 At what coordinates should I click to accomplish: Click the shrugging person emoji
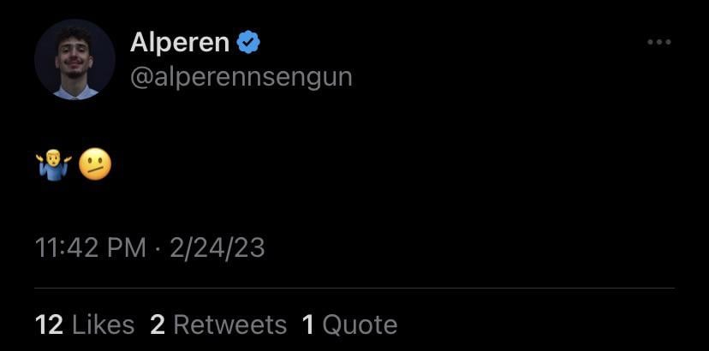[x=54, y=164]
